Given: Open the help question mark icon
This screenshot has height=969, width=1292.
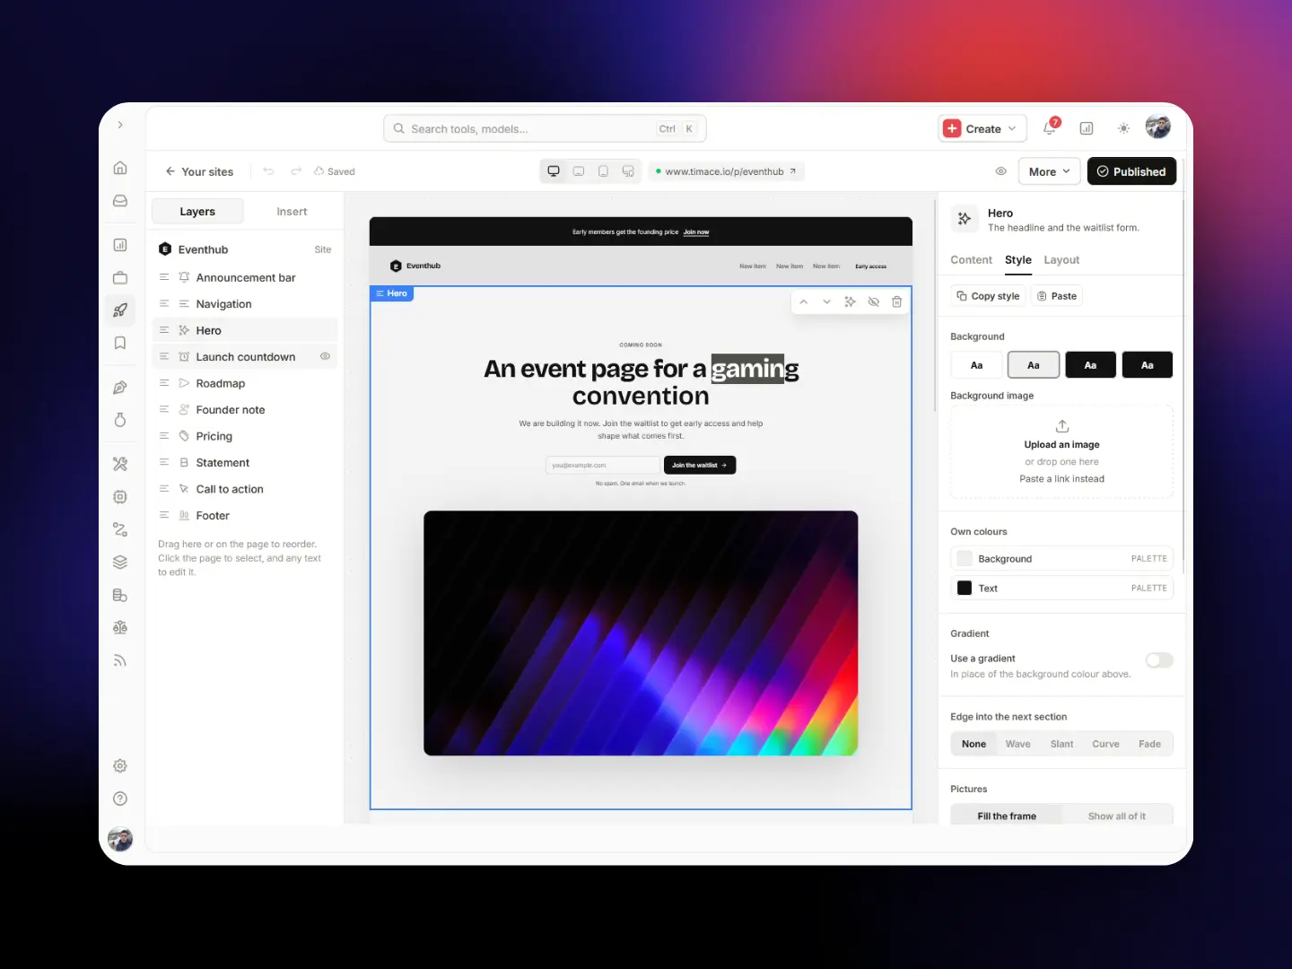Looking at the screenshot, I should tap(120, 799).
